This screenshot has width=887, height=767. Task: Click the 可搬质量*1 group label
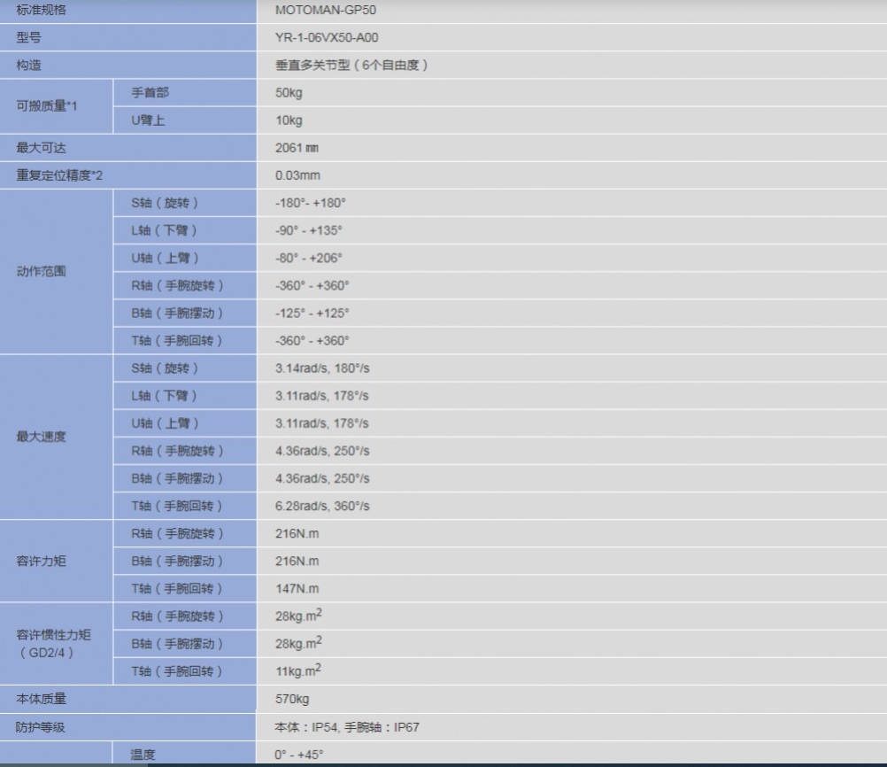(46, 106)
